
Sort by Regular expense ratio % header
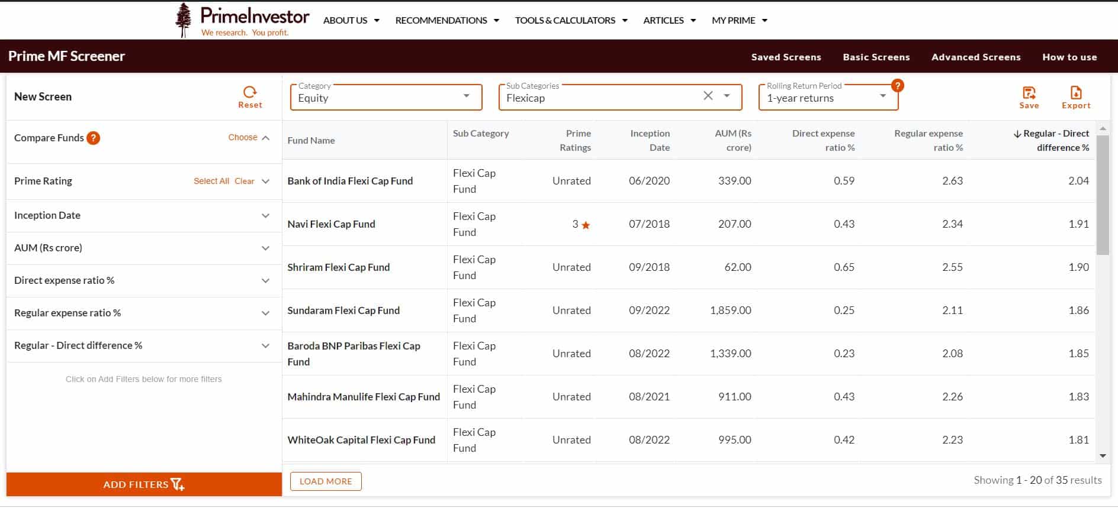click(x=928, y=141)
